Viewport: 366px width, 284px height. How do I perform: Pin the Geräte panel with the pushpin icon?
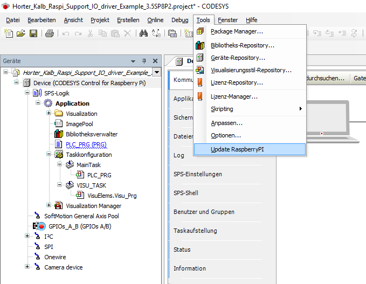point(144,61)
